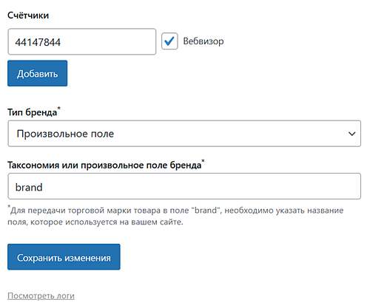Viewport: 370px width, 308px height.
Task: Click the brand taxonomy text field
Action: pos(184,186)
